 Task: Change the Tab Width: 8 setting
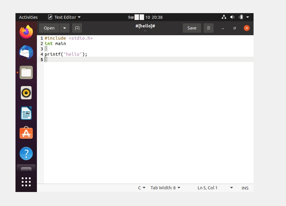coord(165,188)
